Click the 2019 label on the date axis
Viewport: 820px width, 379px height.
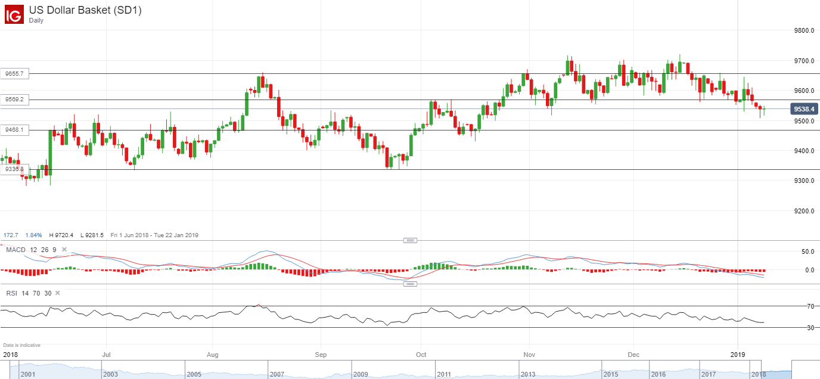738,355
